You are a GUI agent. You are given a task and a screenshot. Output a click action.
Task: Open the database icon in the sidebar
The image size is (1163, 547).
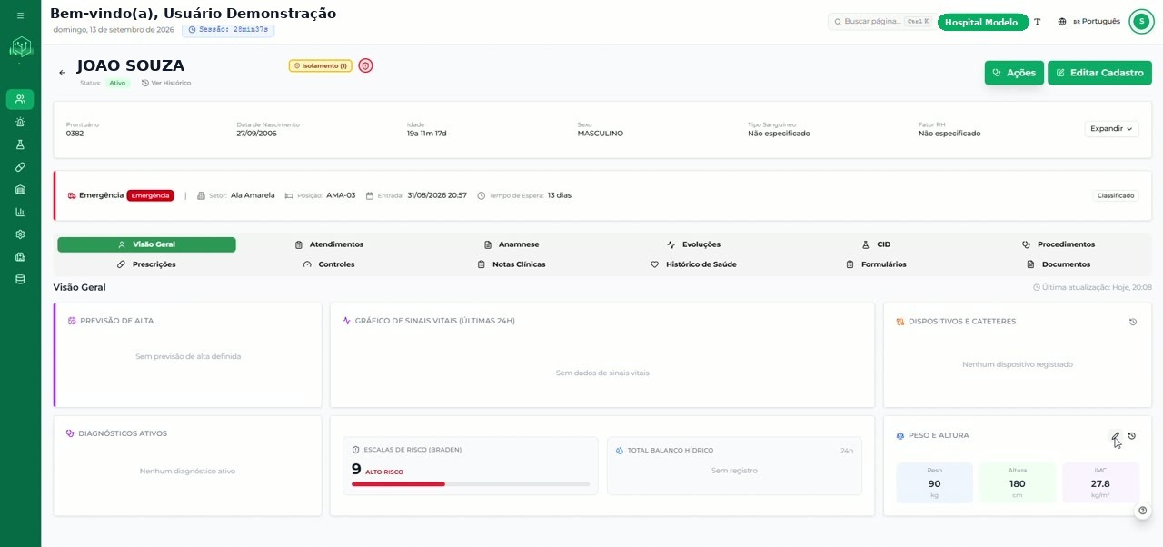coord(20,279)
